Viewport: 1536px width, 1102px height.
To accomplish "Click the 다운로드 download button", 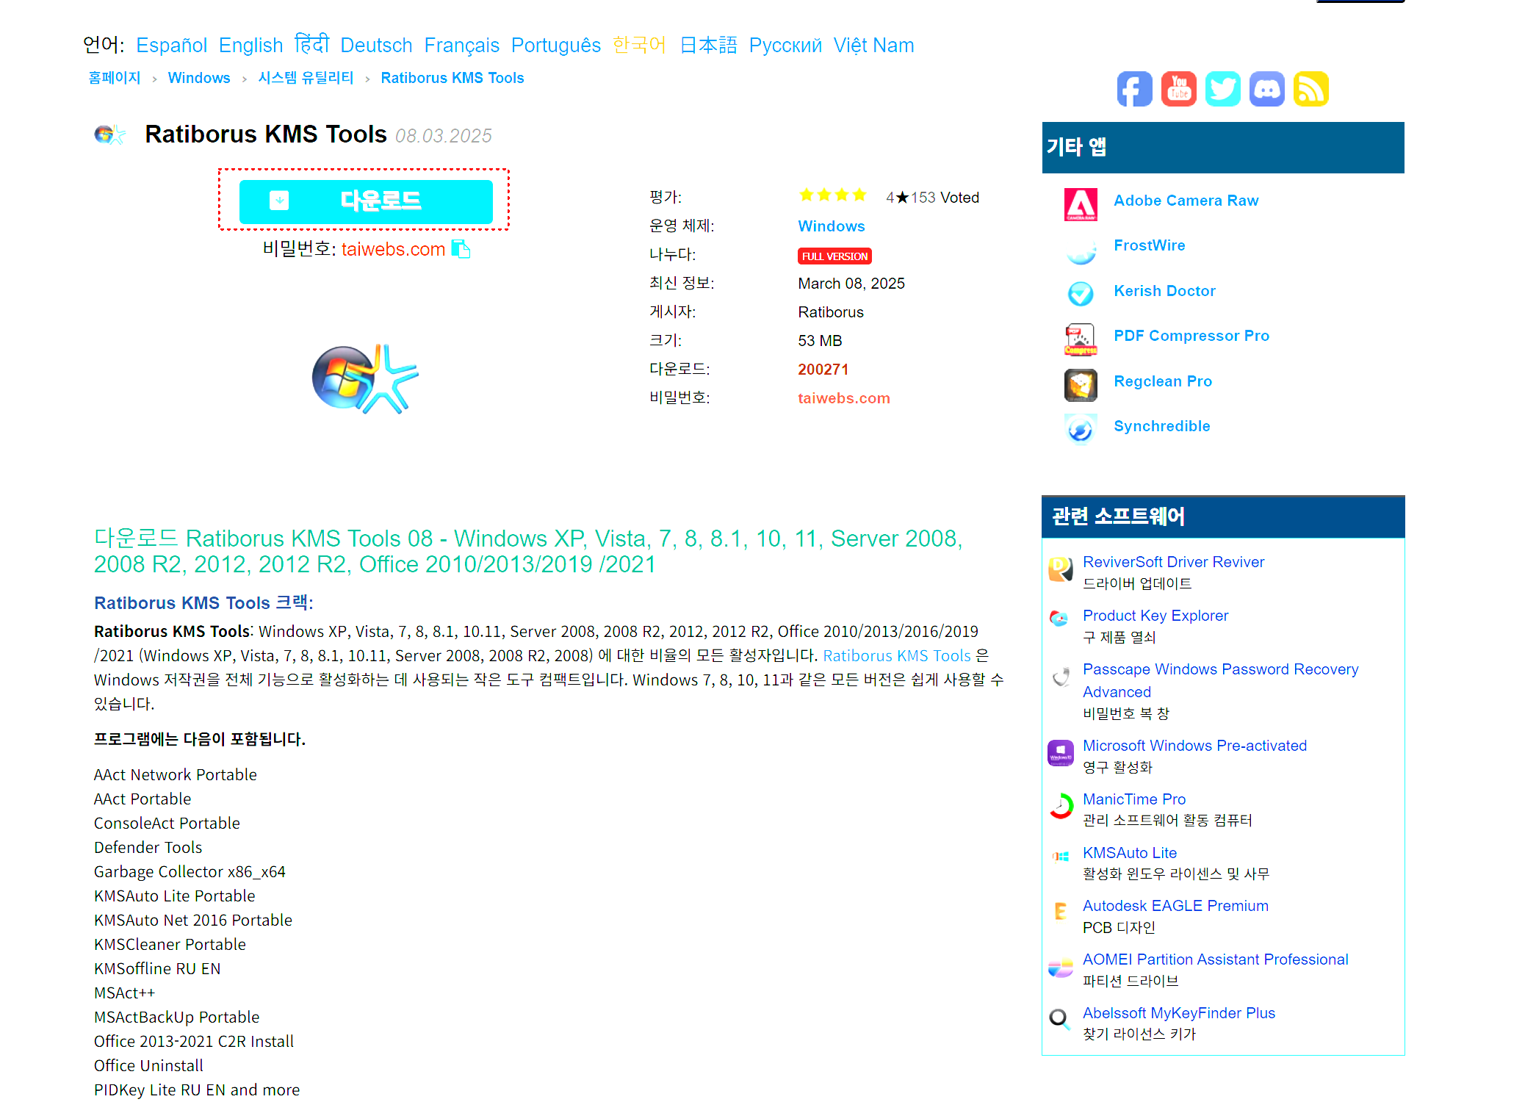I will coord(366,201).
